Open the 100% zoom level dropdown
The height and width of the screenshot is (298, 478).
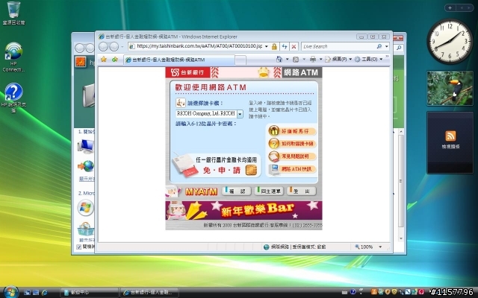(380, 247)
